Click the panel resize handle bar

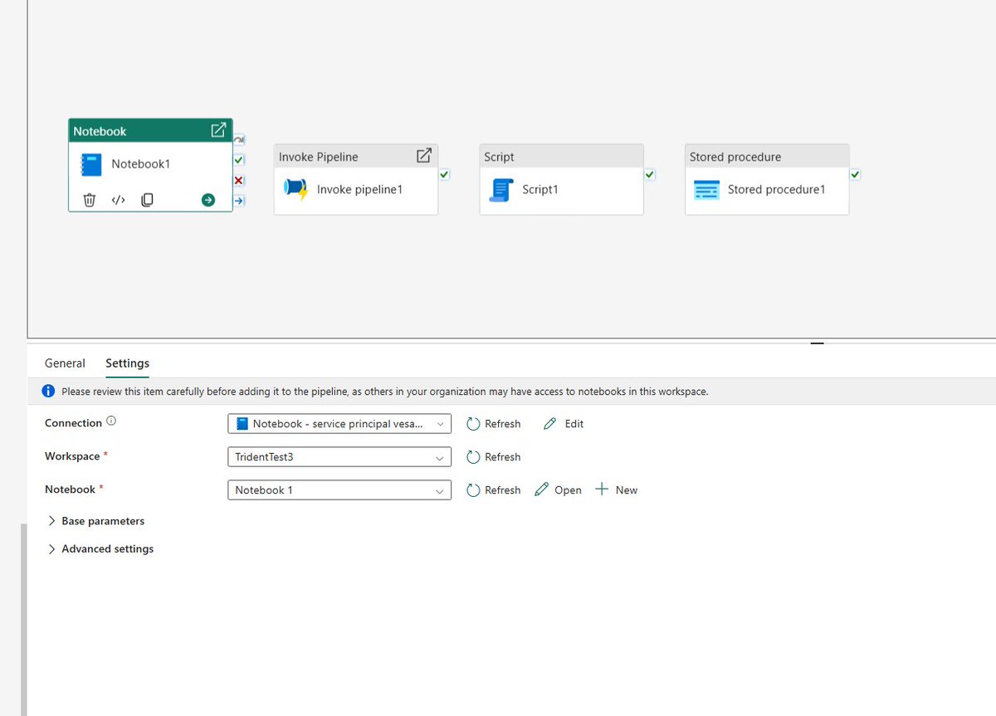pyautogui.click(x=818, y=342)
